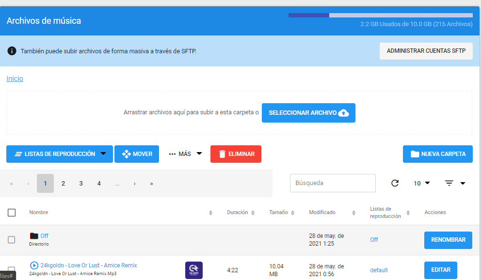
Task: Click the Archivos de música heading
Action: (x=44, y=21)
